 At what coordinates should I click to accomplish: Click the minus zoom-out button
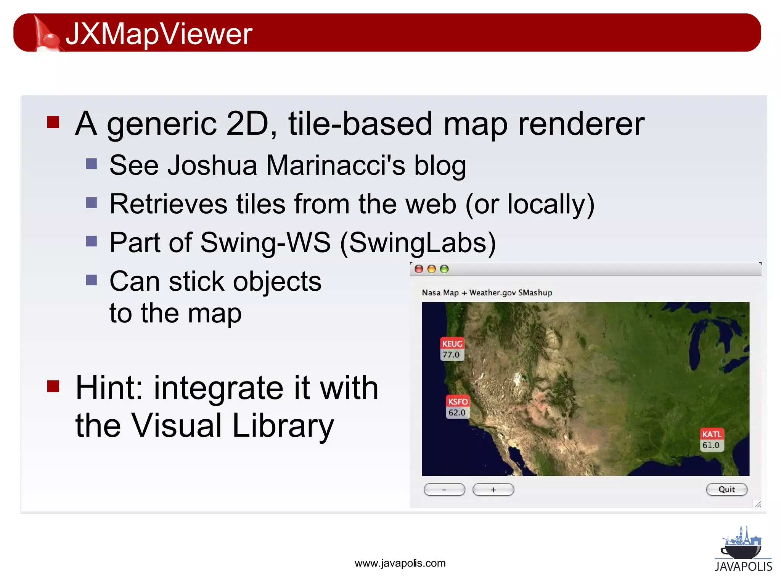pyautogui.click(x=444, y=489)
